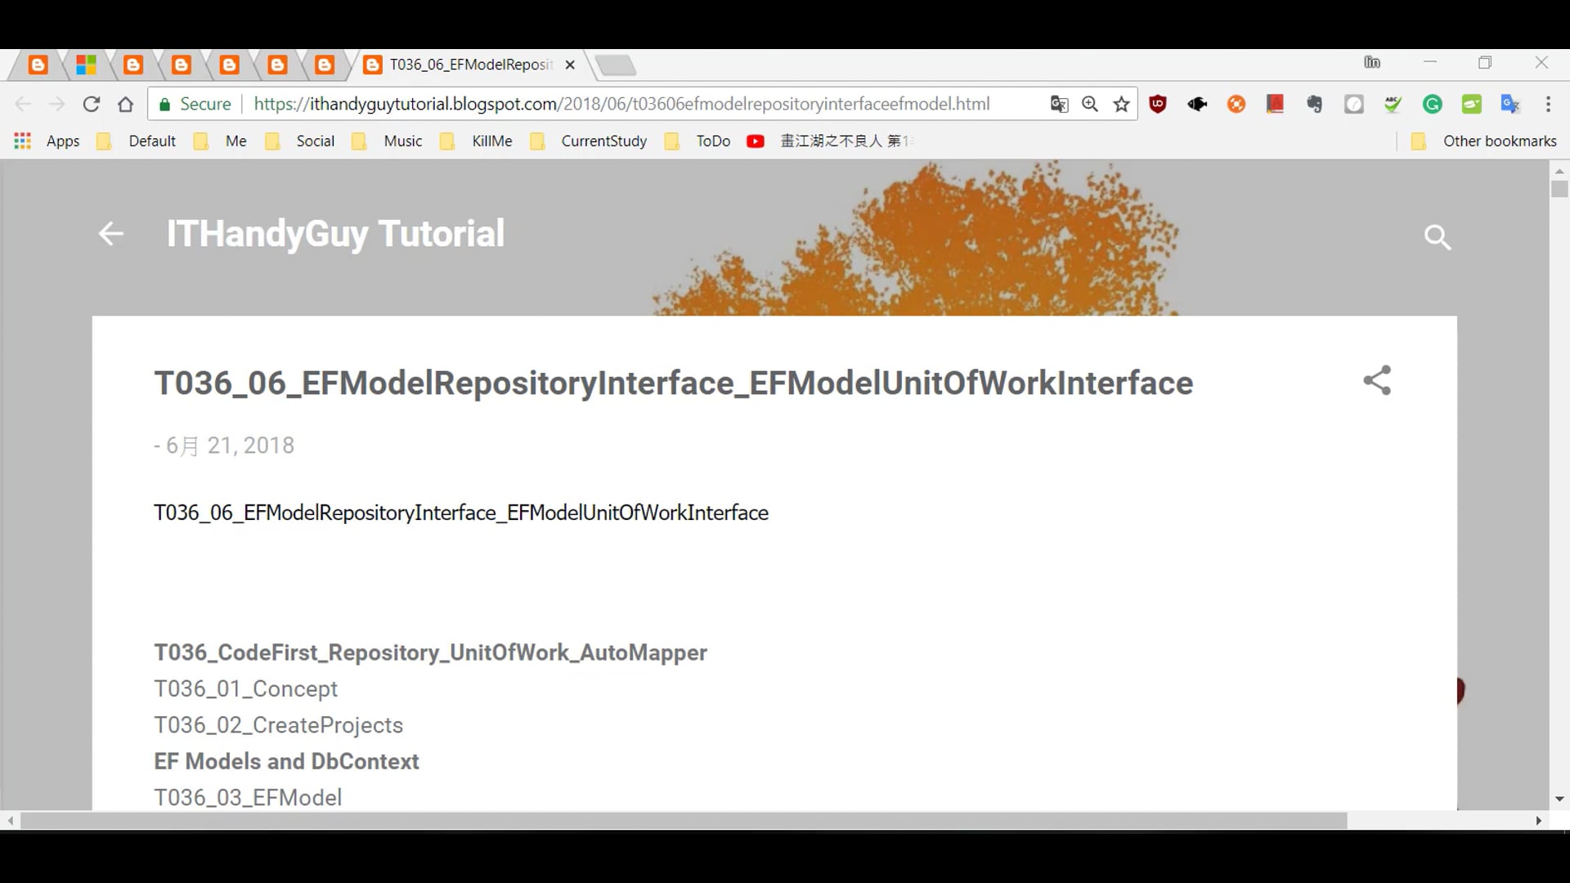Viewport: 1570px width, 883px height.
Task: Click the share icon next to the post title
Action: tap(1377, 379)
